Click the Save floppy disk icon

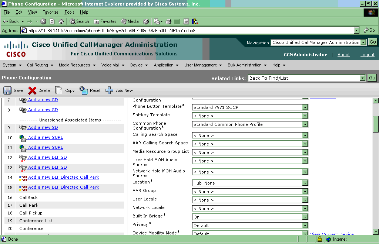pyautogui.click(x=7, y=90)
